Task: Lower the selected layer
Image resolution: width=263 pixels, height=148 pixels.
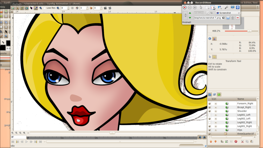Action: 215,142
